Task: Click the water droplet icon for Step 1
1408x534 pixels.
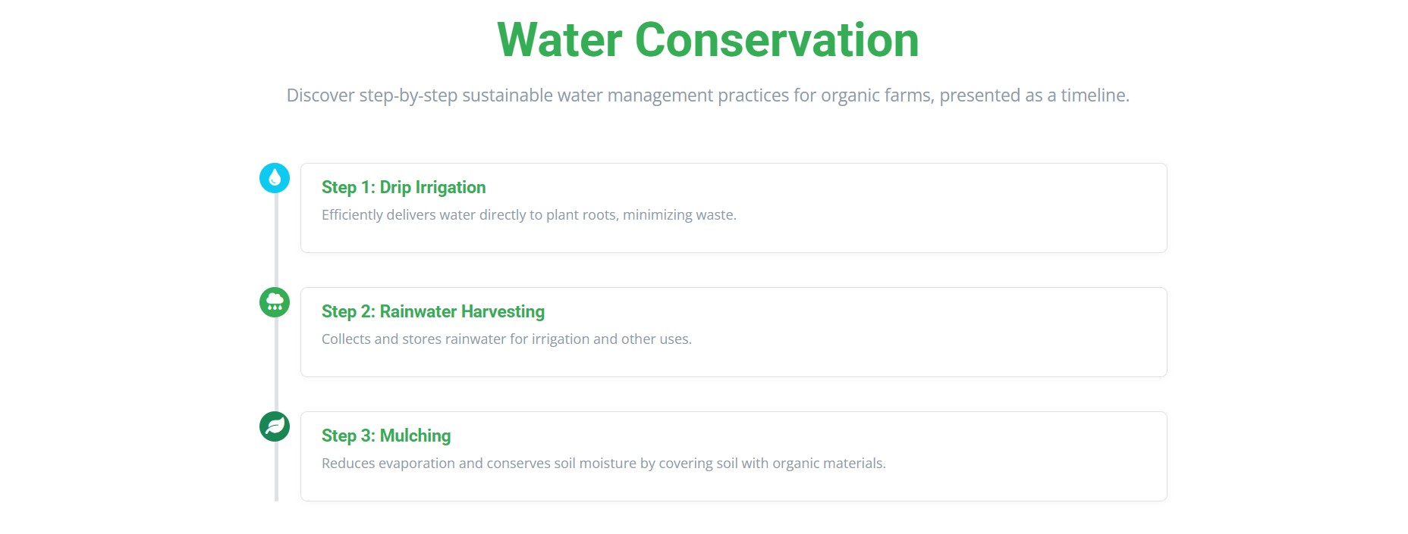Action: [x=275, y=178]
